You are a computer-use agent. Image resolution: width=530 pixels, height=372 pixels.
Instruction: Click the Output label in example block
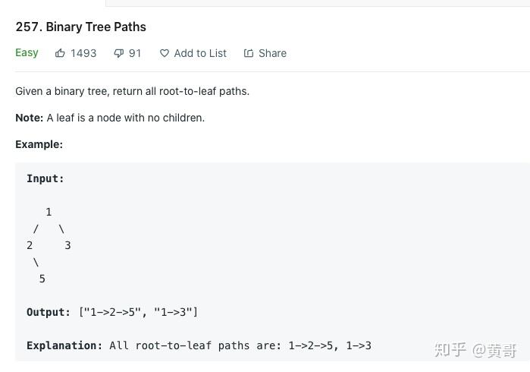[49, 312]
